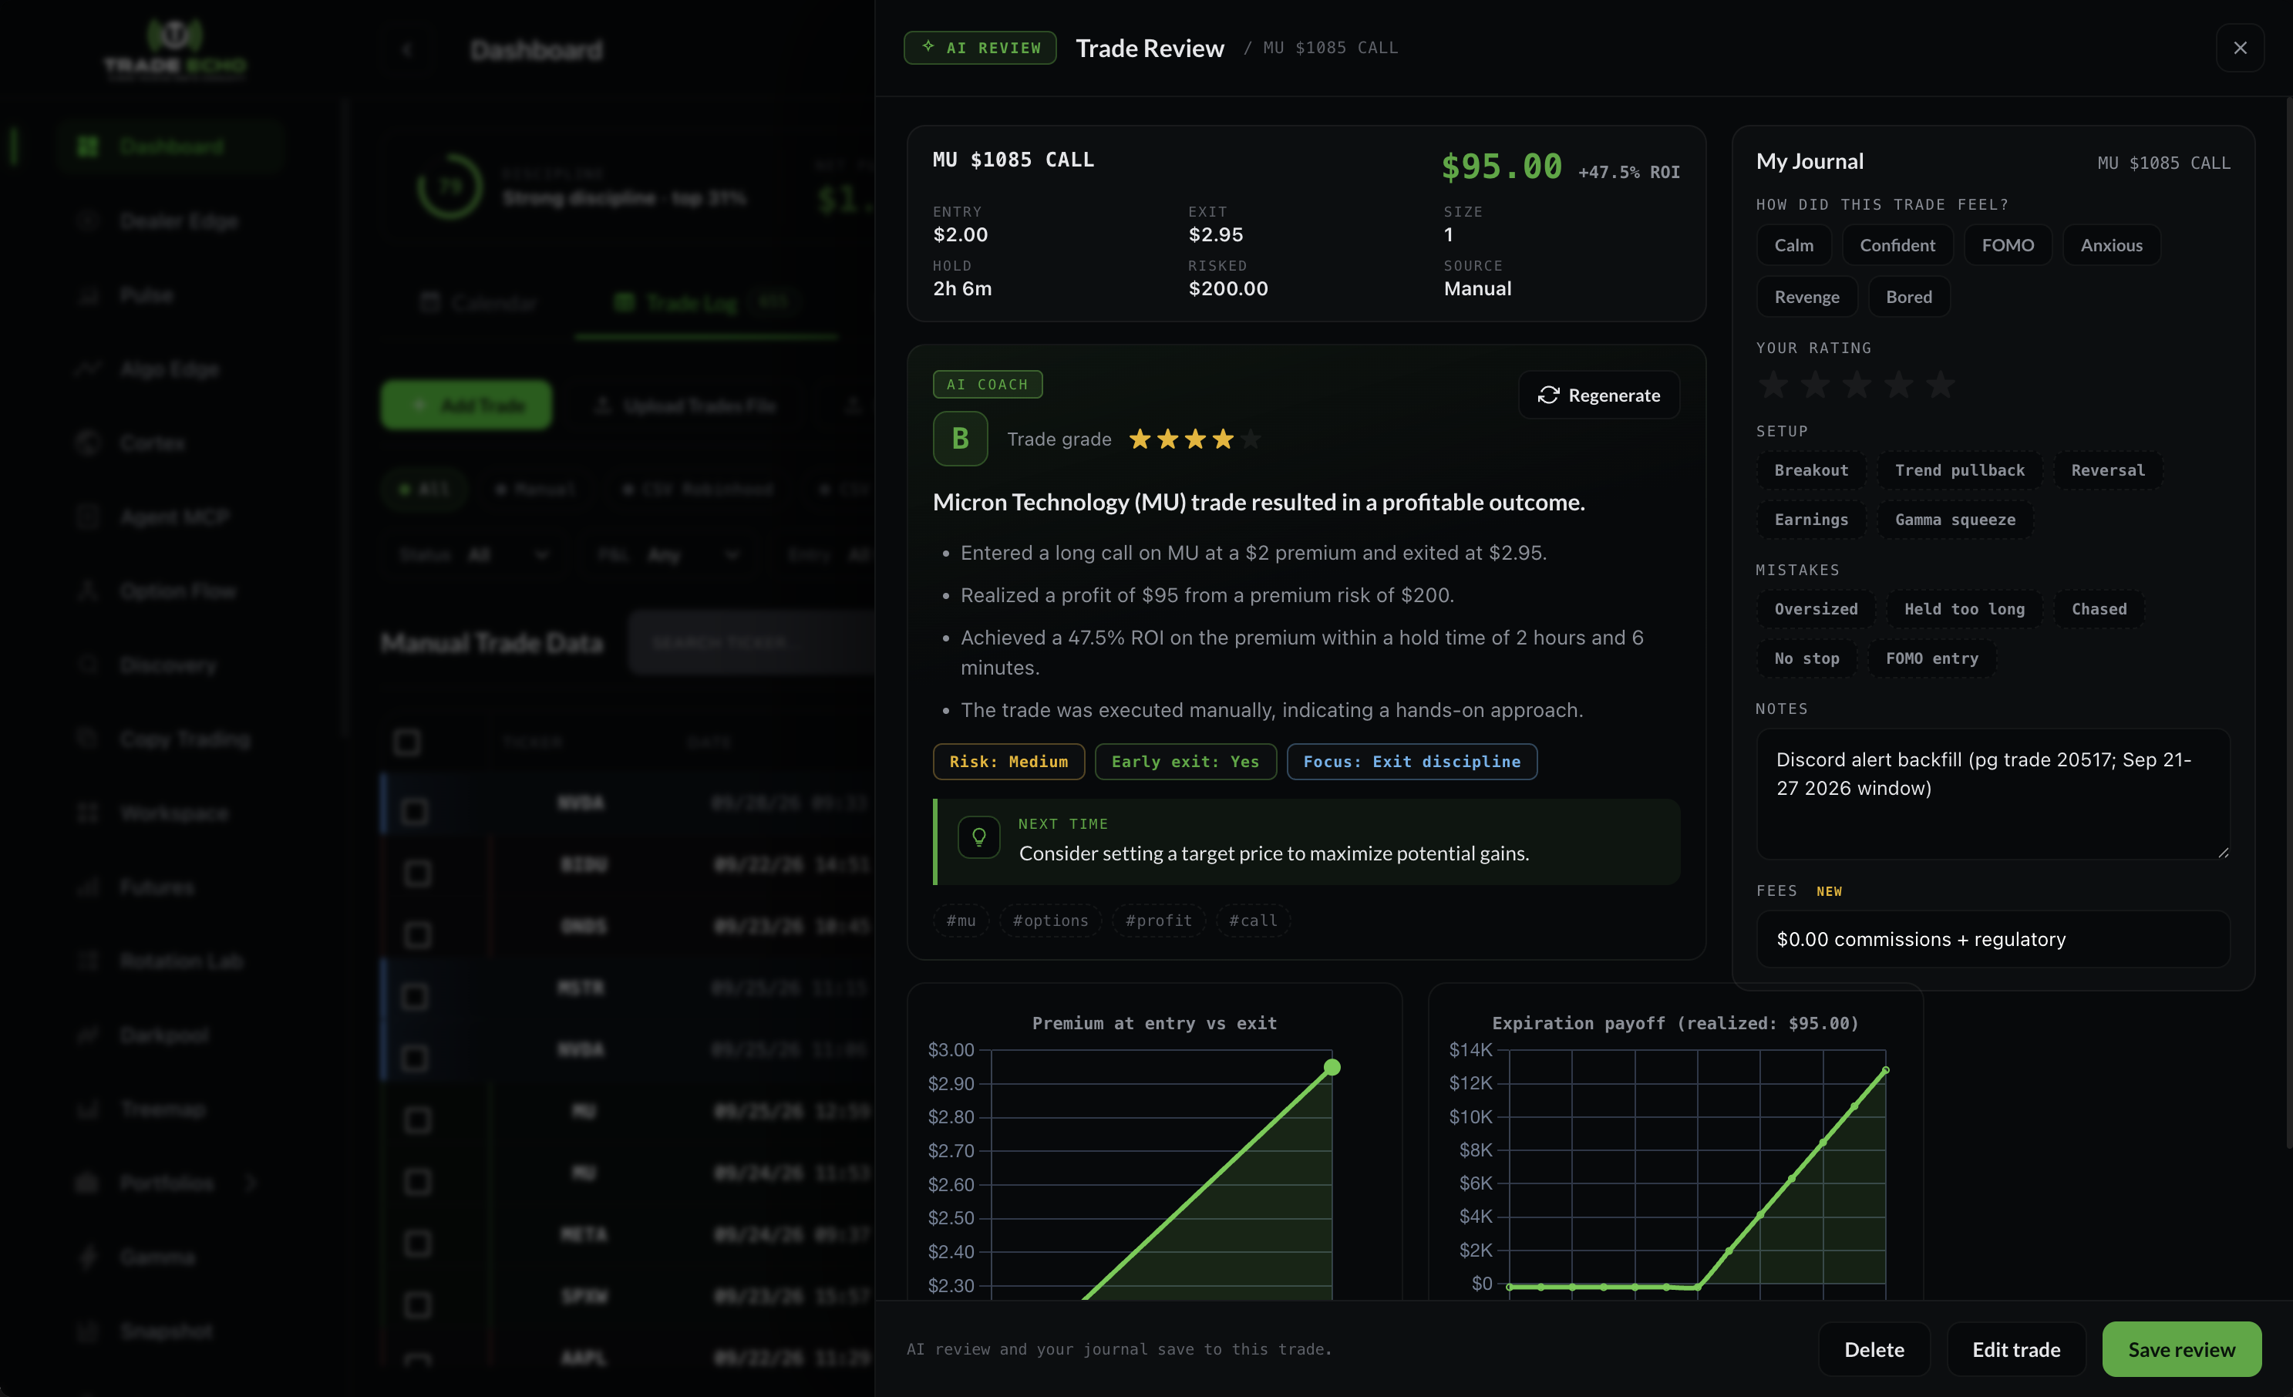Mark the Held too long mistake
Viewport: 2293px width, 1397px height.
point(1964,609)
